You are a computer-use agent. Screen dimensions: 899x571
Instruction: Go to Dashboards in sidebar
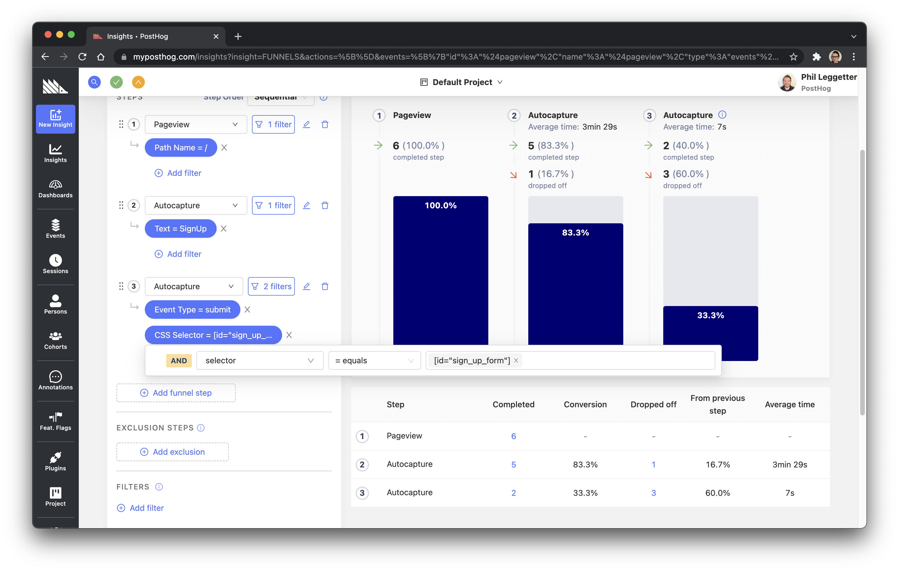click(x=55, y=189)
